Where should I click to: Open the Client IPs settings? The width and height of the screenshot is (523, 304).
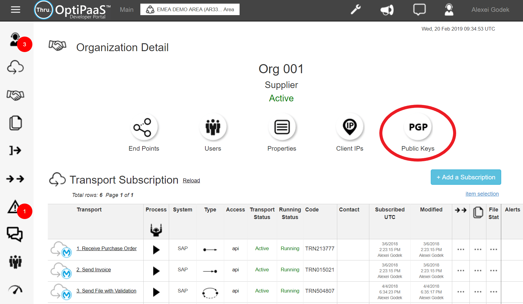tap(350, 133)
